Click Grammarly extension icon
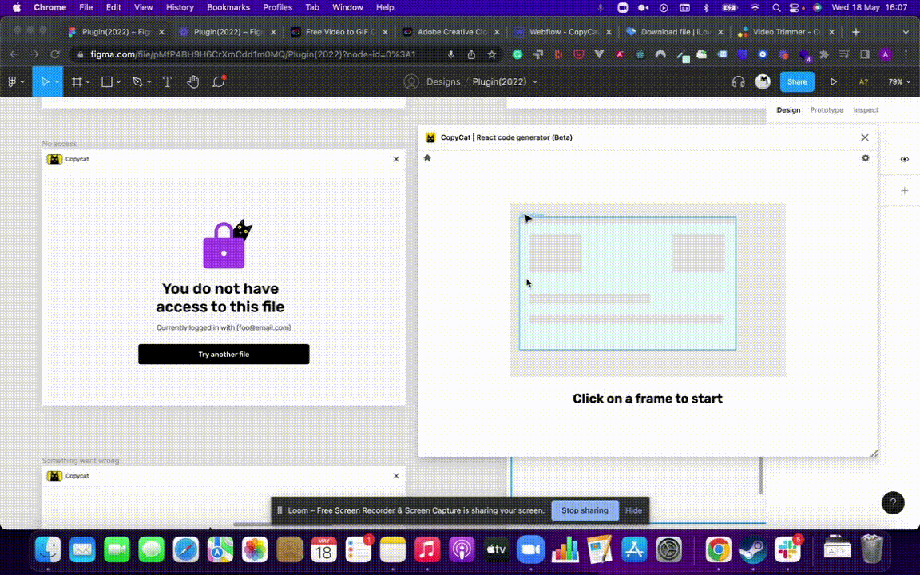The width and height of the screenshot is (920, 575). coord(517,54)
